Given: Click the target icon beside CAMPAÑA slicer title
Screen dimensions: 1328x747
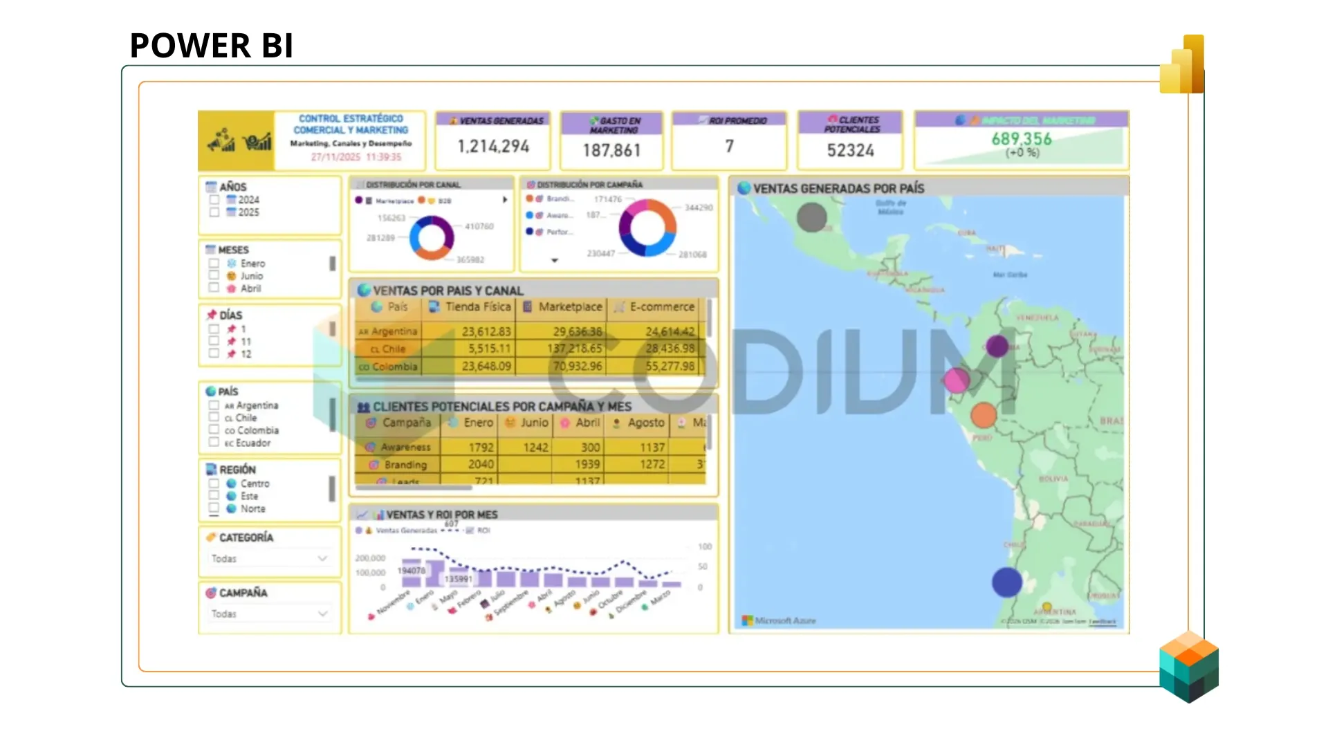Looking at the screenshot, I should pos(211,593).
